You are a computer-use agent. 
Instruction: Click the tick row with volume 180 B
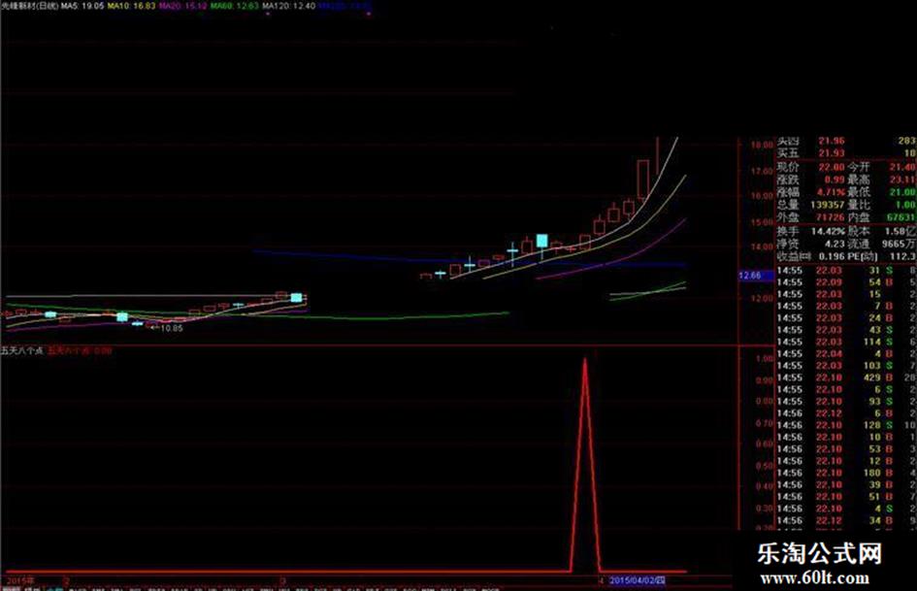845,473
